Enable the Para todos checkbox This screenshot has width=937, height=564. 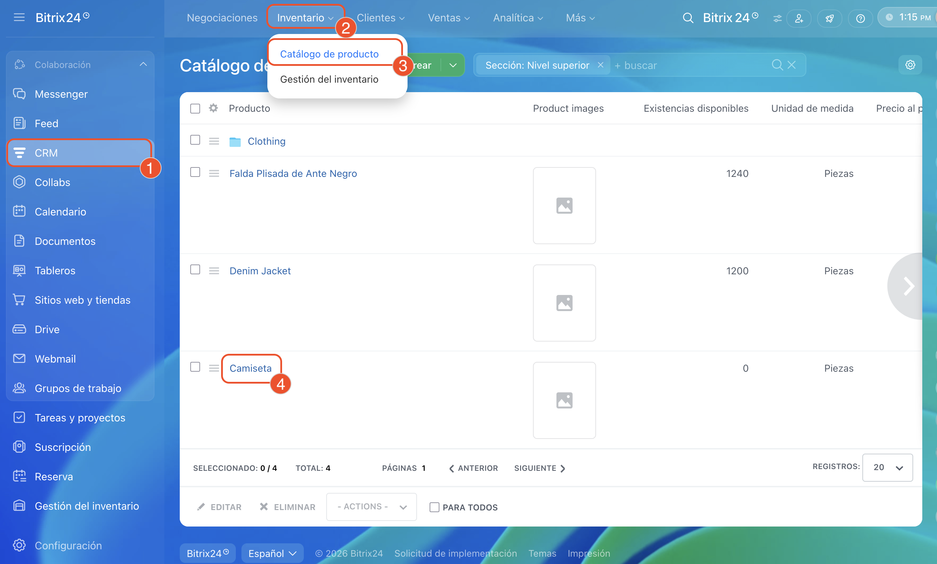[x=434, y=507]
